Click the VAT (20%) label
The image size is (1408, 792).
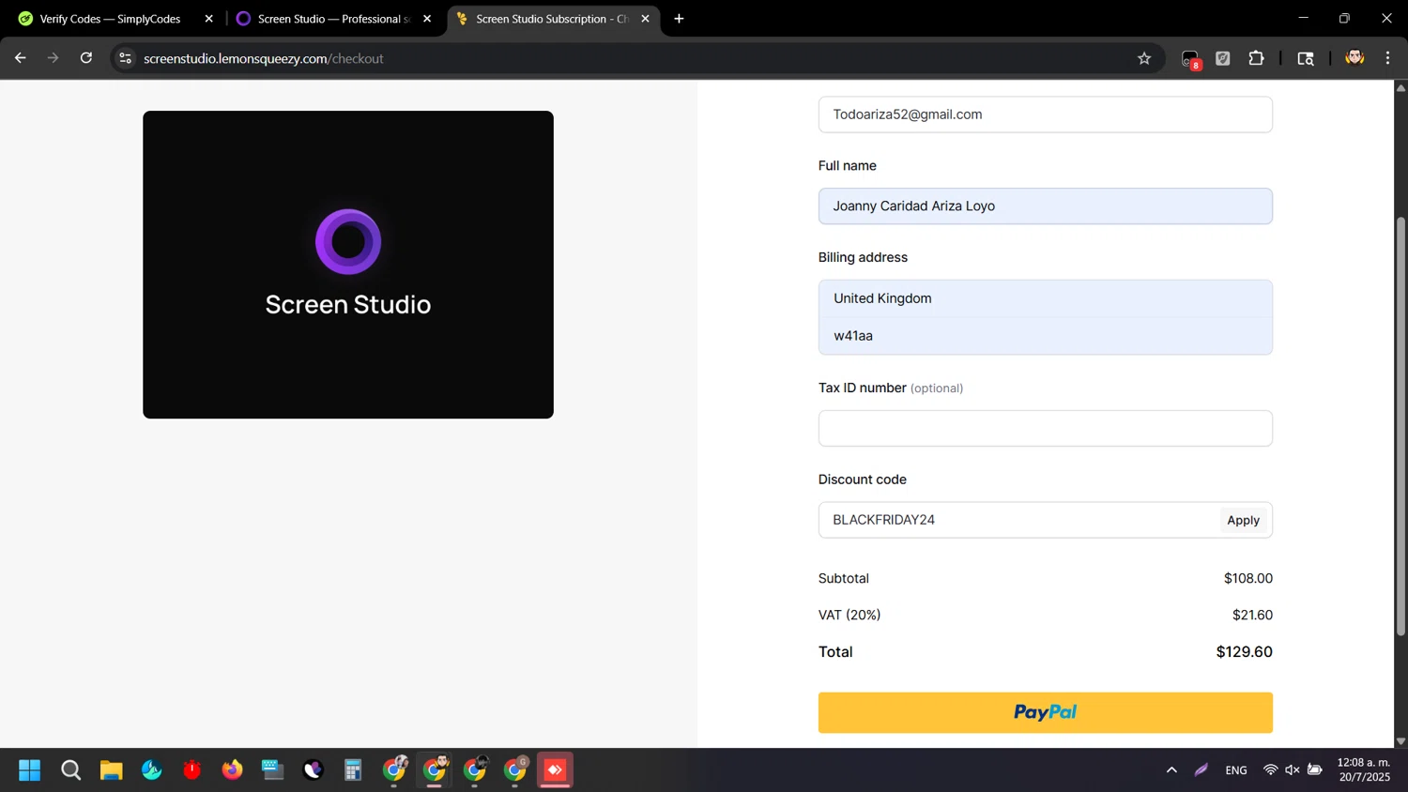point(849,616)
